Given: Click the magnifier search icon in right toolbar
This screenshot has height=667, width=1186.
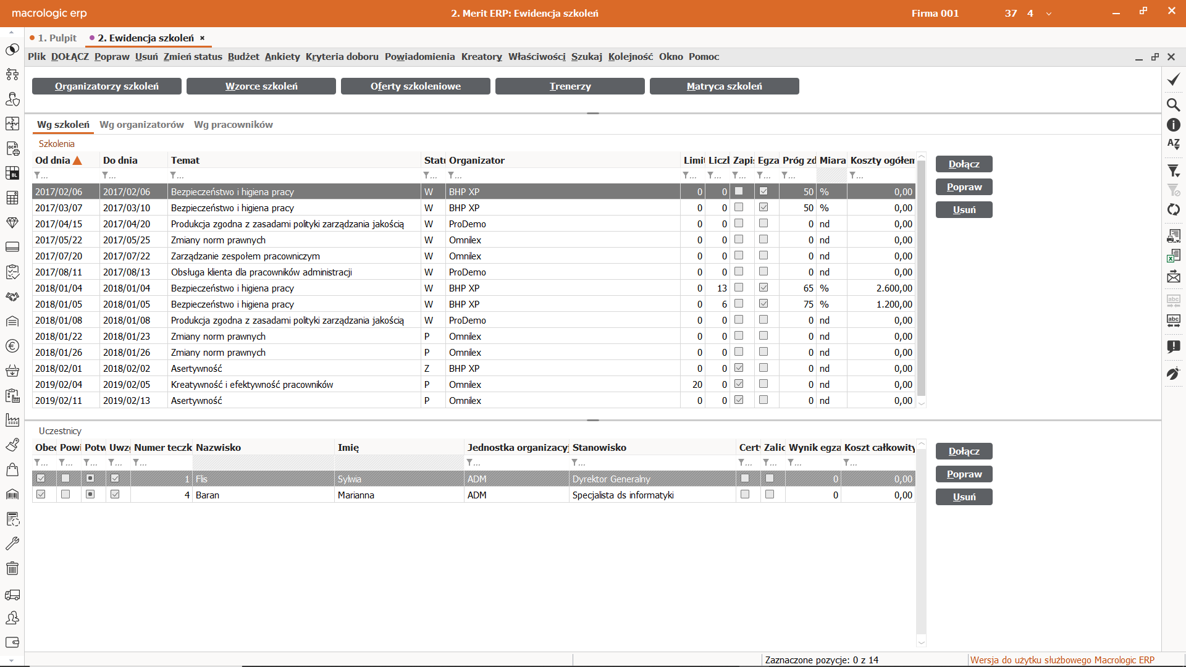Looking at the screenshot, I should click(x=1173, y=104).
